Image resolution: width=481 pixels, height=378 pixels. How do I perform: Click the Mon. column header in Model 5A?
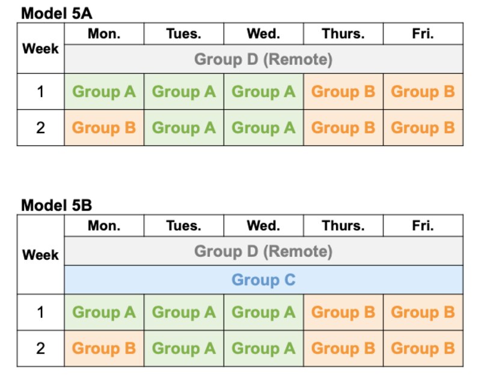pyautogui.click(x=104, y=33)
